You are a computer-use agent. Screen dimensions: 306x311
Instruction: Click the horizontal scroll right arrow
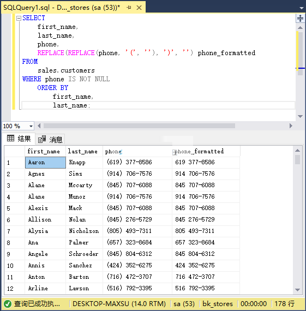tap(291, 125)
